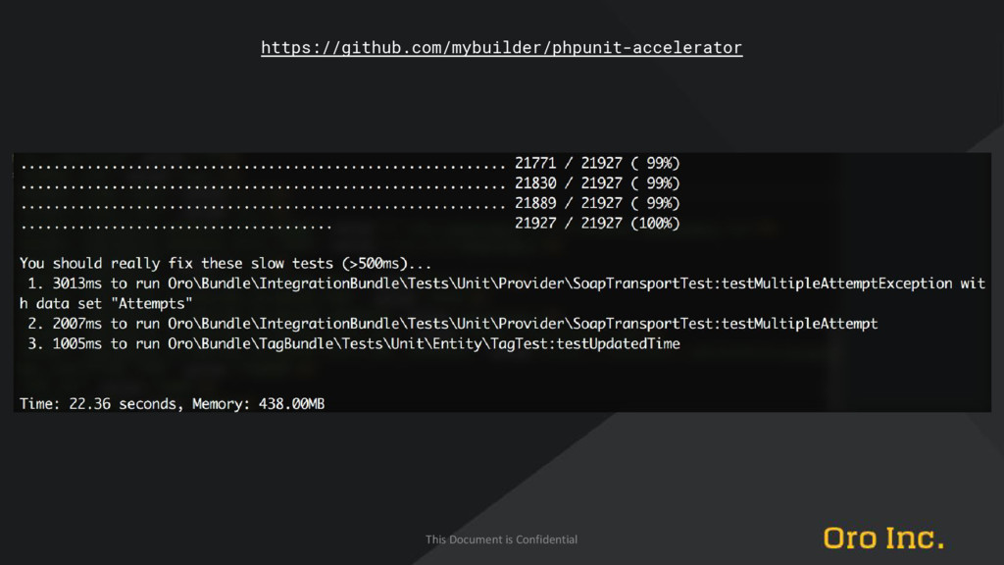Click the 21830 / 21927 progress counter
Viewport: 1004px width, 565px height.
coord(568,183)
